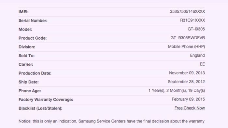Open the Free Check Now link
The width and height of the screenshot is (228, 128).
[x=190, y=108]
